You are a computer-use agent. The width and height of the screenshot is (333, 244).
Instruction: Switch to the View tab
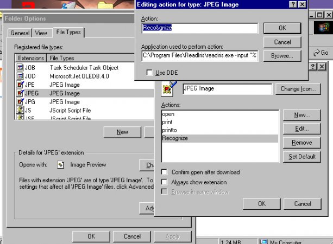pyautogui.click(x=41, y=33)
